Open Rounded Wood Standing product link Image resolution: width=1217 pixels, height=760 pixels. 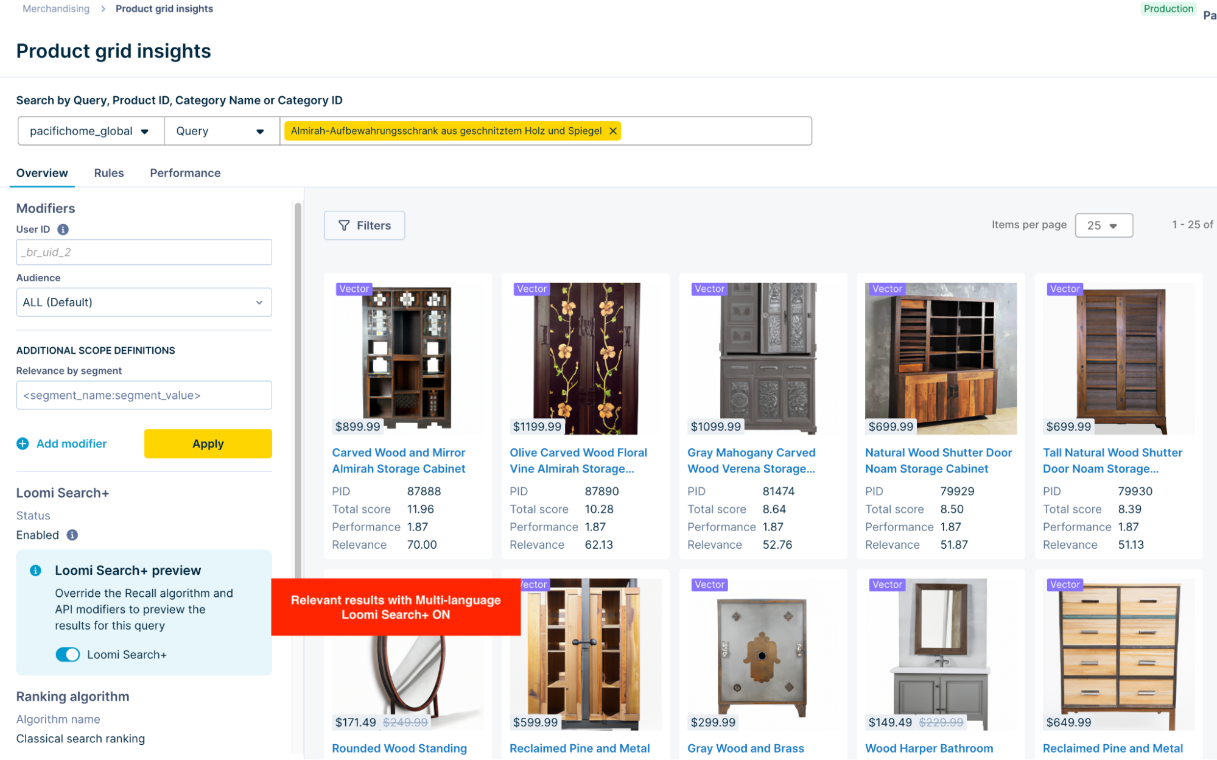399,748
